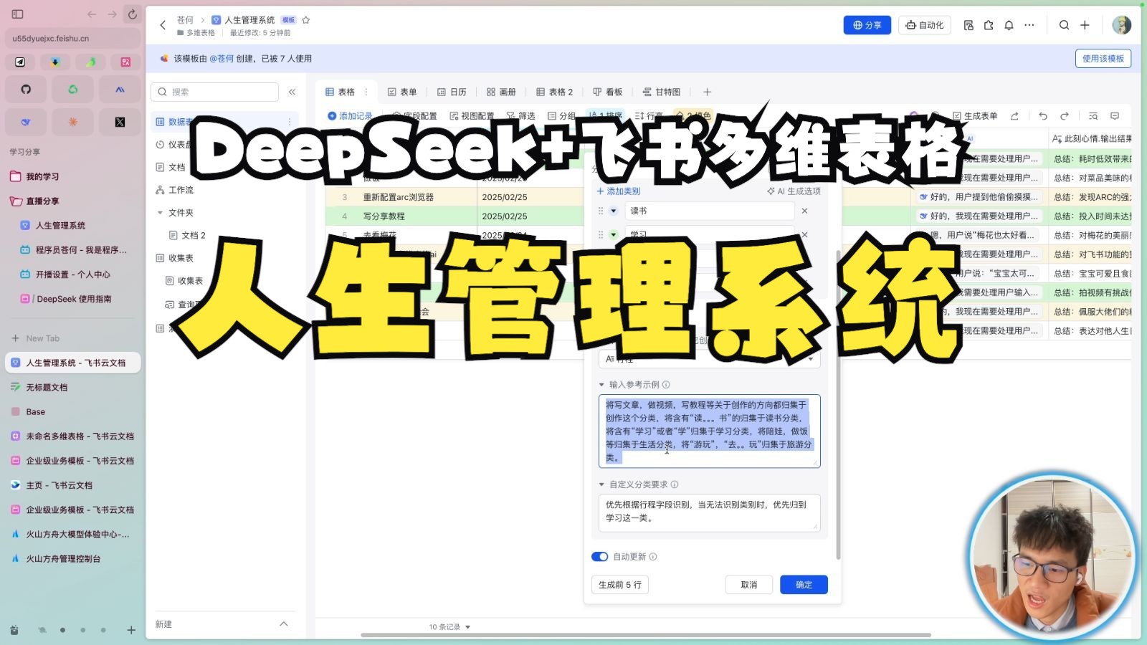Click the 使用该模板 button
This screenshot has height=645, width=1147.
tap(1103, 58)
